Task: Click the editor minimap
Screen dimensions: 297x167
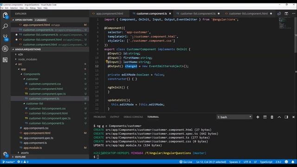Action: click(285, 23)
